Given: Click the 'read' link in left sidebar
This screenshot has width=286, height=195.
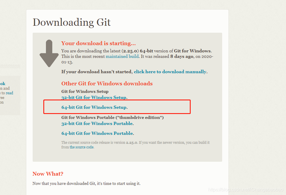Looking at the screenshot, I should (x=10, y=93).
